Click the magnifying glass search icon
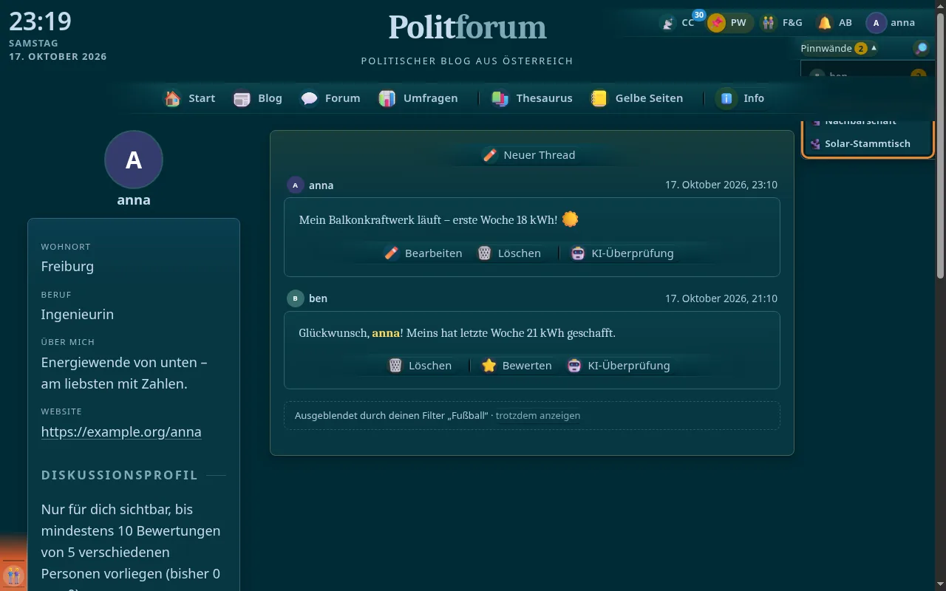The image size is (946, 591). (922, 48)
